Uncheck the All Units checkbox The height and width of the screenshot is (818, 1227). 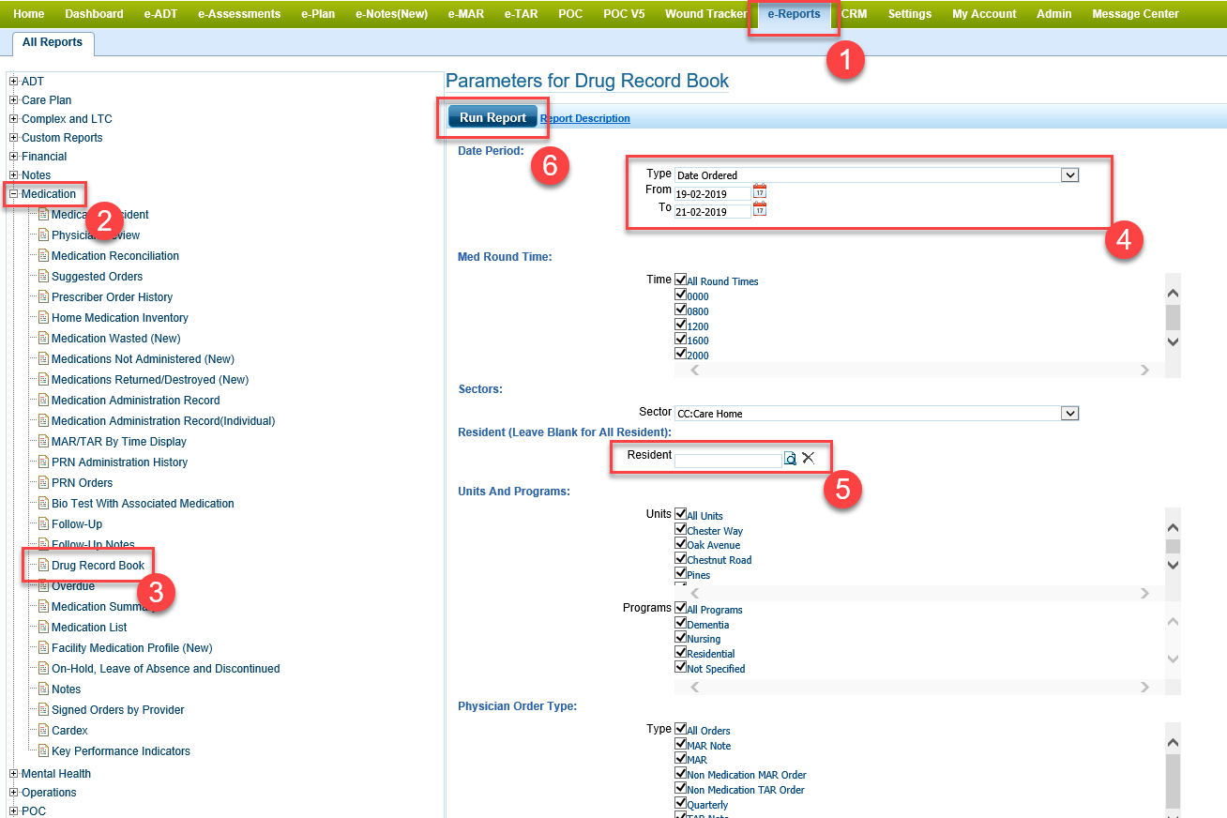click(x=681, y=514)
